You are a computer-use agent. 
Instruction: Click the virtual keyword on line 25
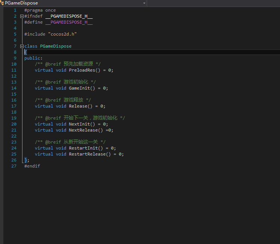click(44, 154)
